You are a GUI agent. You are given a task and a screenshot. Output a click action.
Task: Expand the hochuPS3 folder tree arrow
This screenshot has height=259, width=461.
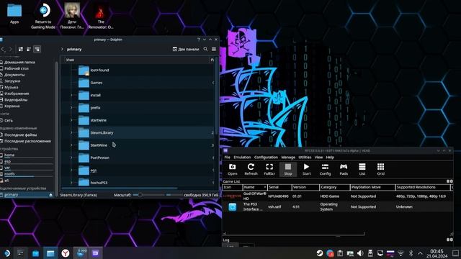click(71, 183)
